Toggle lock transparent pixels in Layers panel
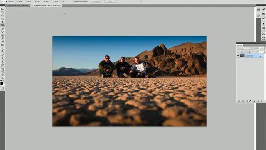Image resolution: width=266 pixels, height=150 pixels. click(242, 52)
